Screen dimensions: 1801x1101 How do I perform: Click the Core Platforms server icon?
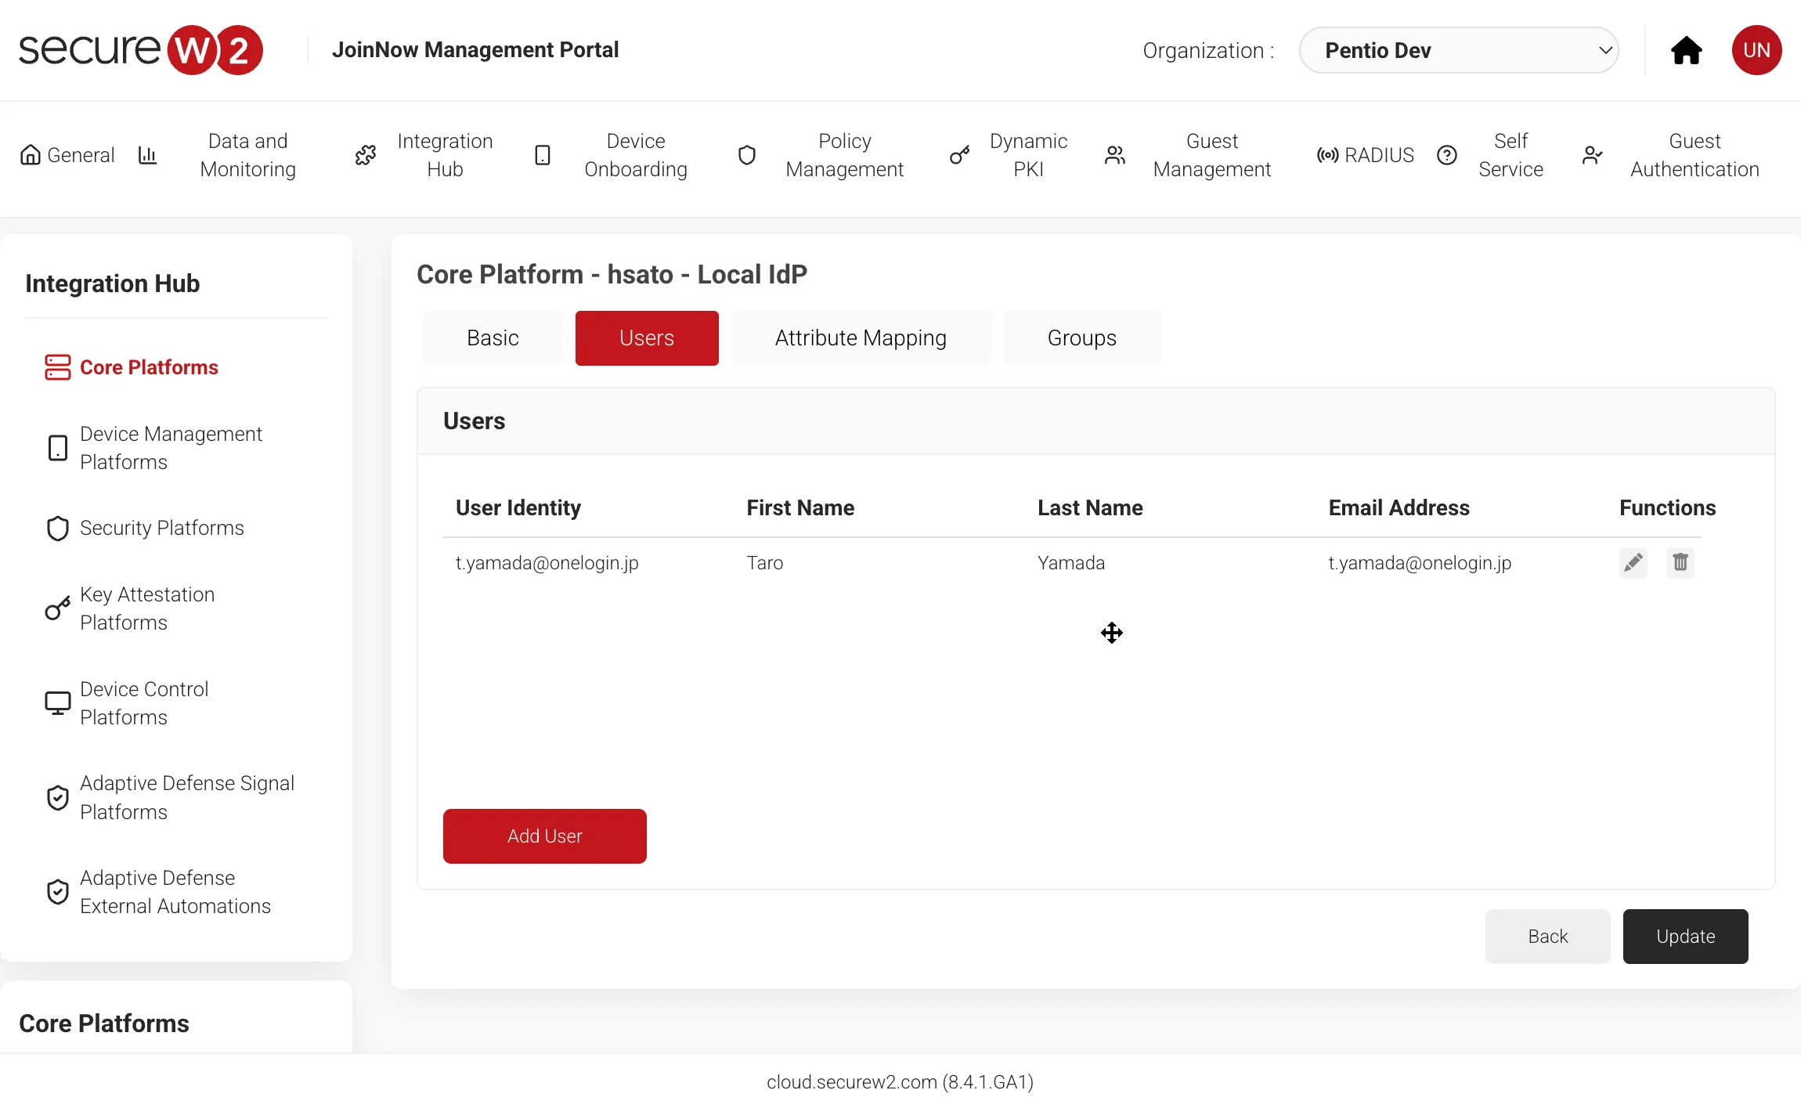(57, 367)
